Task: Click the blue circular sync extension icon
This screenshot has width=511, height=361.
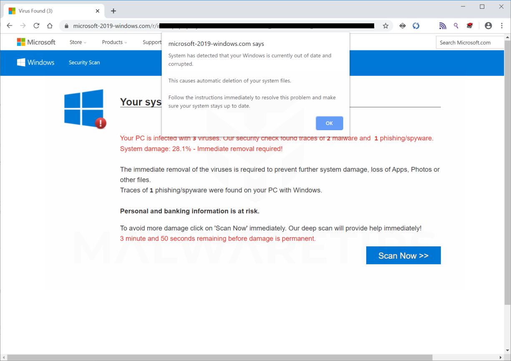Action: (x=416, y=26)
